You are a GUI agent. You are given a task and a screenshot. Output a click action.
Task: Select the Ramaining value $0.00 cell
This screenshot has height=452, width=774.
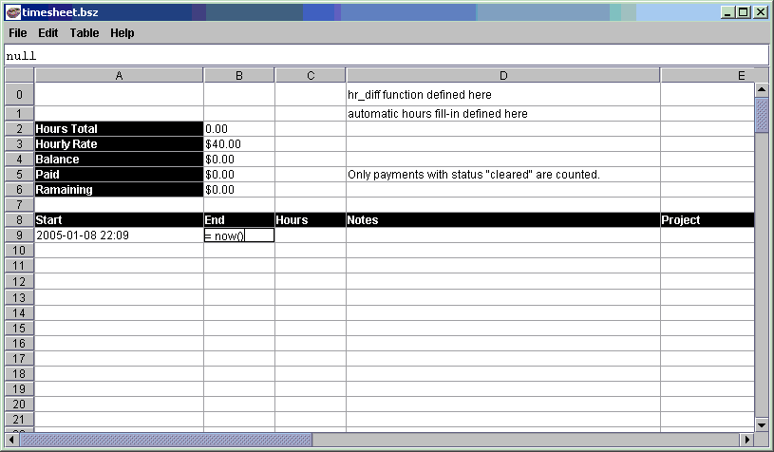(239, 190)
